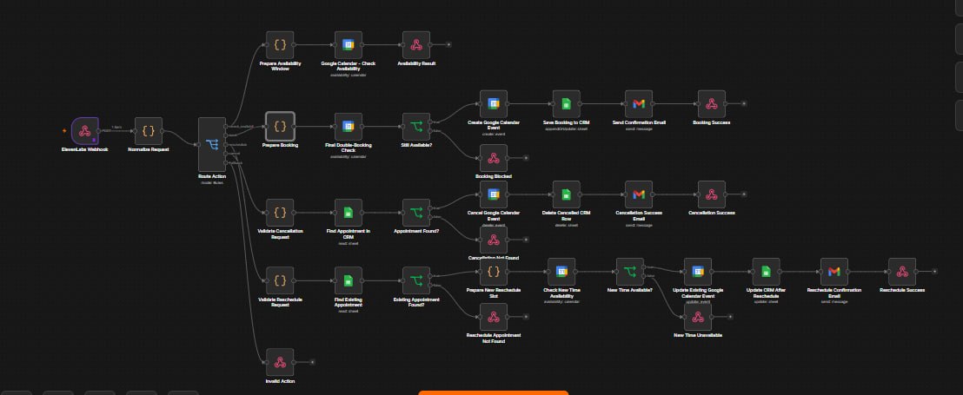Add a node after Booking Blocked
963x395 pixels.
[x=526, y=158]
